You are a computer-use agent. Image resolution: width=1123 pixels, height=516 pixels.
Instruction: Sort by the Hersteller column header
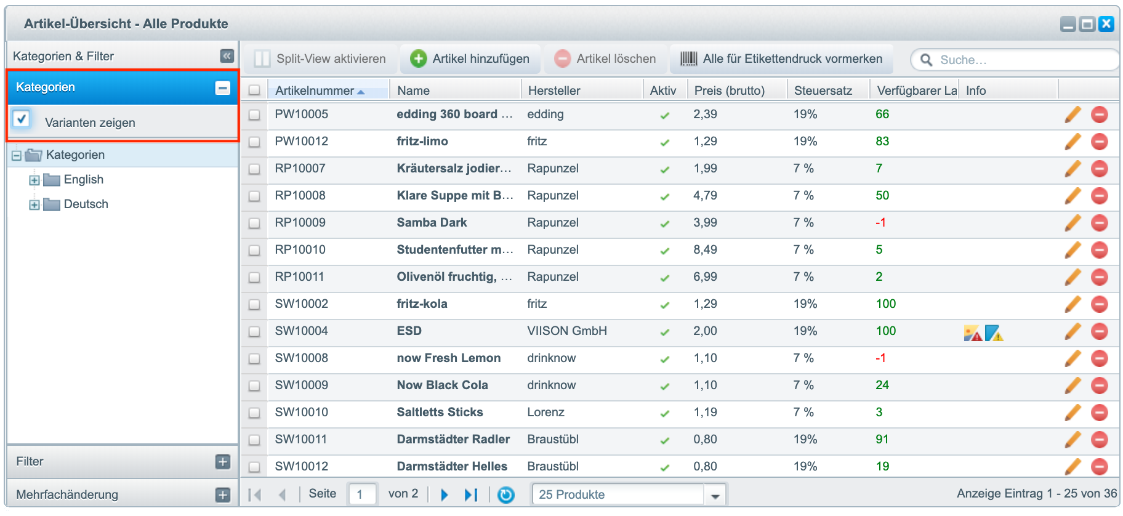tap(554, 91)
